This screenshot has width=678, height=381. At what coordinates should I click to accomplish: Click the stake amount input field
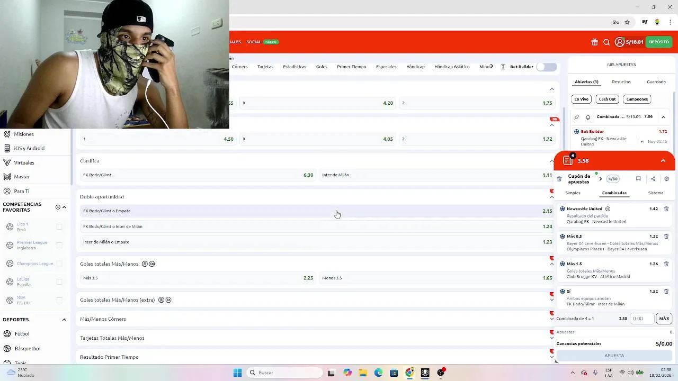[642, 319]
